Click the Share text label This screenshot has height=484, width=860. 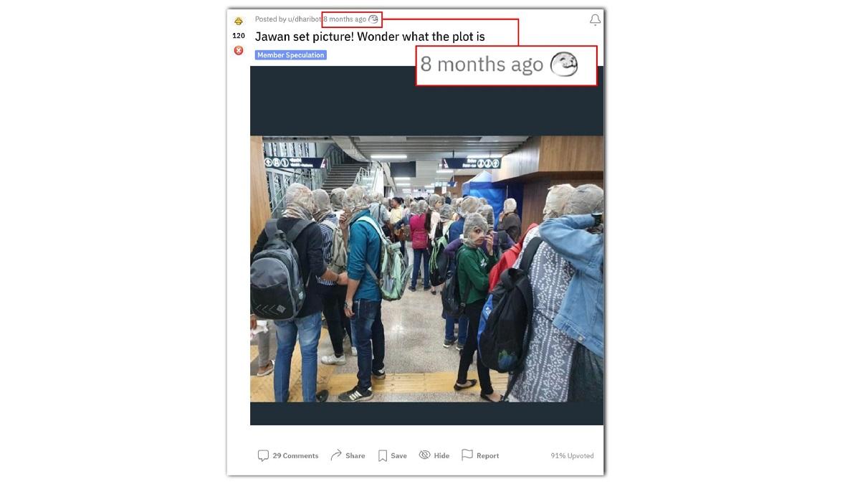coord(355,455)
